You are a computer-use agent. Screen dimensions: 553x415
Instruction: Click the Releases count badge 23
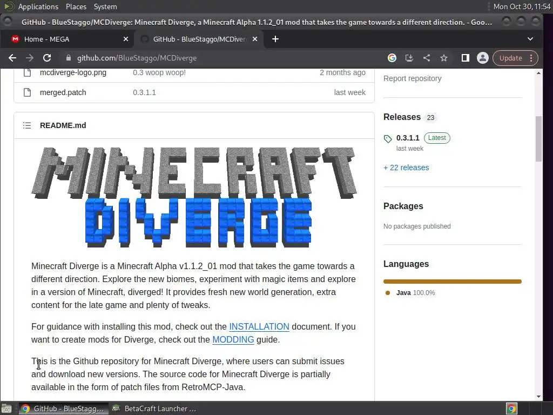coord(430,117)
